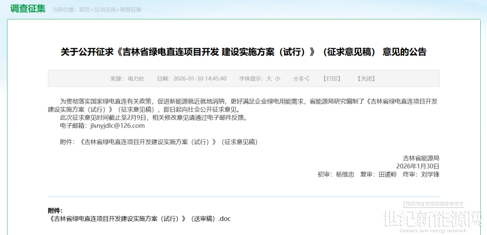Switch font size to 大
The height and width of the screenshot is (235, 487).
coord(269,78)
